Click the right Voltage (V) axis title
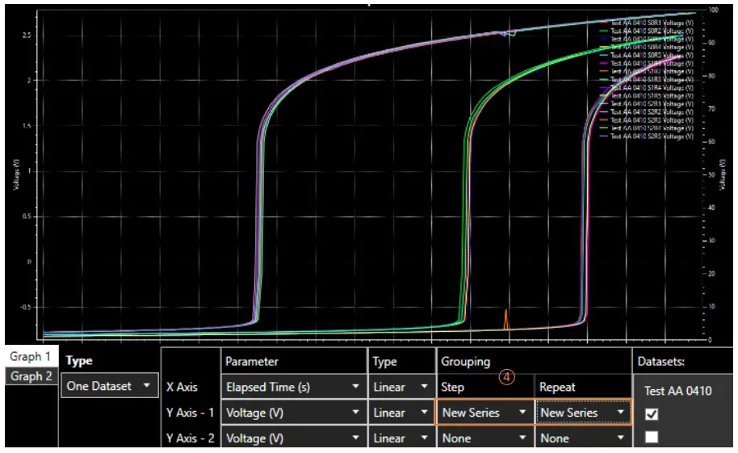The width and height of the screenshot is (738, 453). [722, 174]
